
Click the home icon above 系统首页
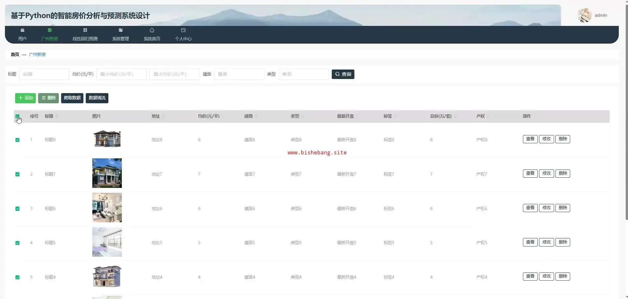pos(152,30)
